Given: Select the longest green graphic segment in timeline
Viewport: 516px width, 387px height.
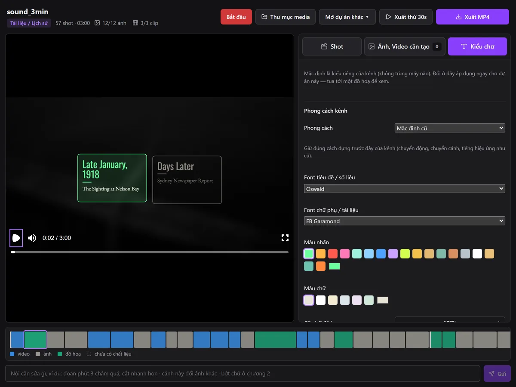Looking at the screenshot, I should 275,340.
